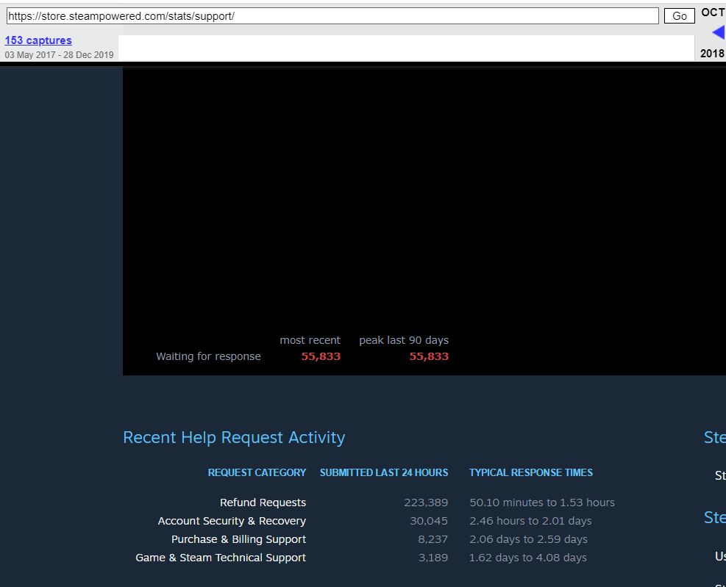Click the 'REQUEST CATEGORY' column header
This screenshot has height=587, width=726.
257,472
